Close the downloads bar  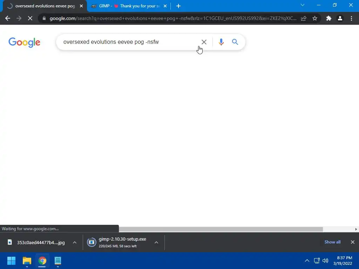pyautogui.click(x=353, y=242)
